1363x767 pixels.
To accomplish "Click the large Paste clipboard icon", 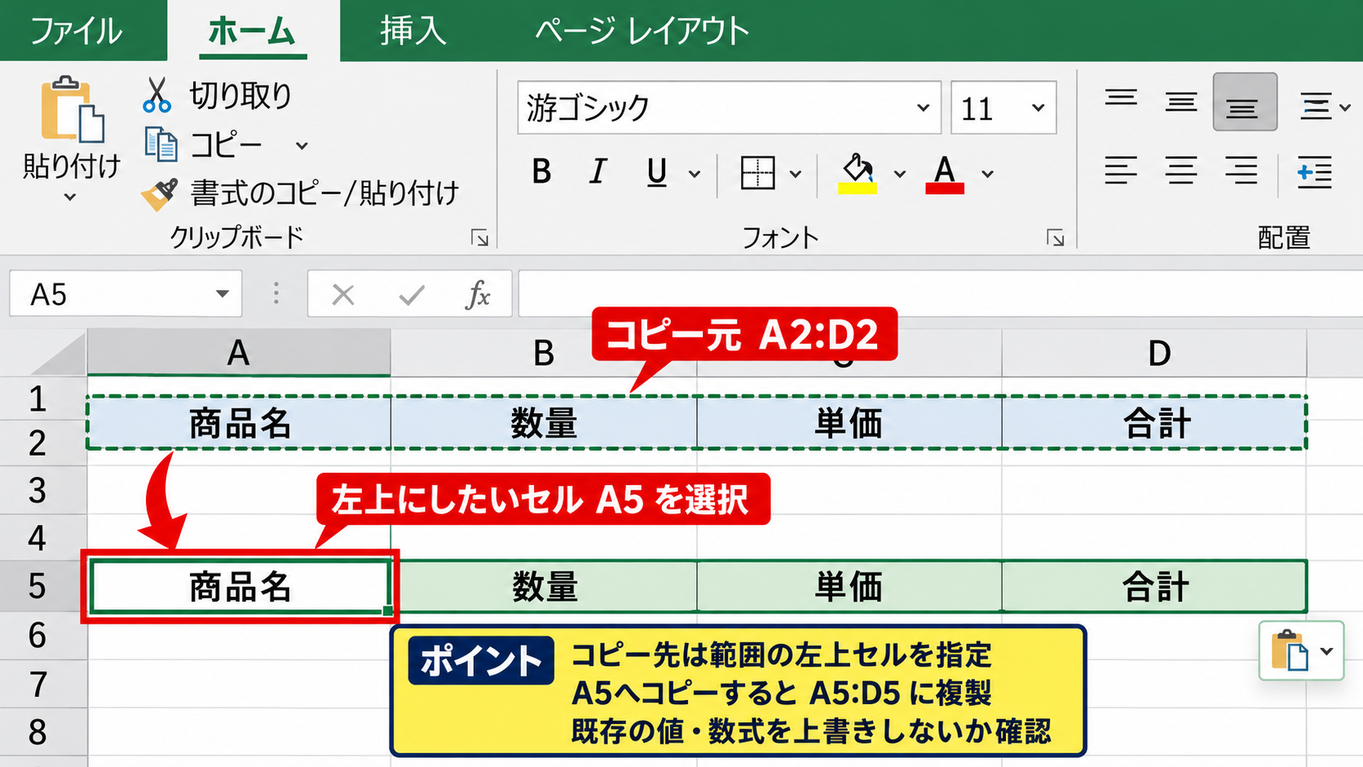I will 72,110.
